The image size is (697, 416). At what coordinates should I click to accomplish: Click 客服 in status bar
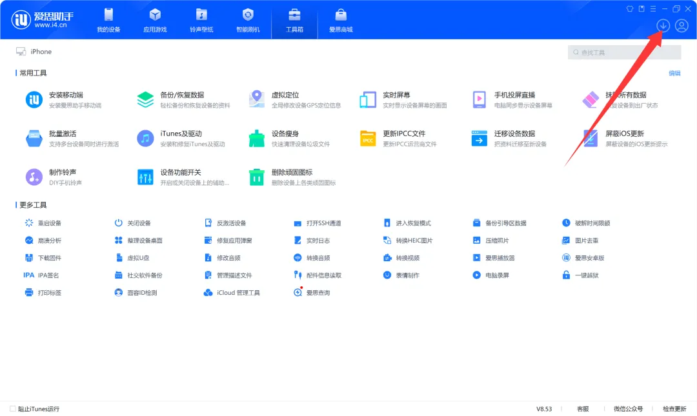click(583, 409)
